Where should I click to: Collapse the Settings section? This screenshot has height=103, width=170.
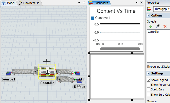click(x=148, y=74)
